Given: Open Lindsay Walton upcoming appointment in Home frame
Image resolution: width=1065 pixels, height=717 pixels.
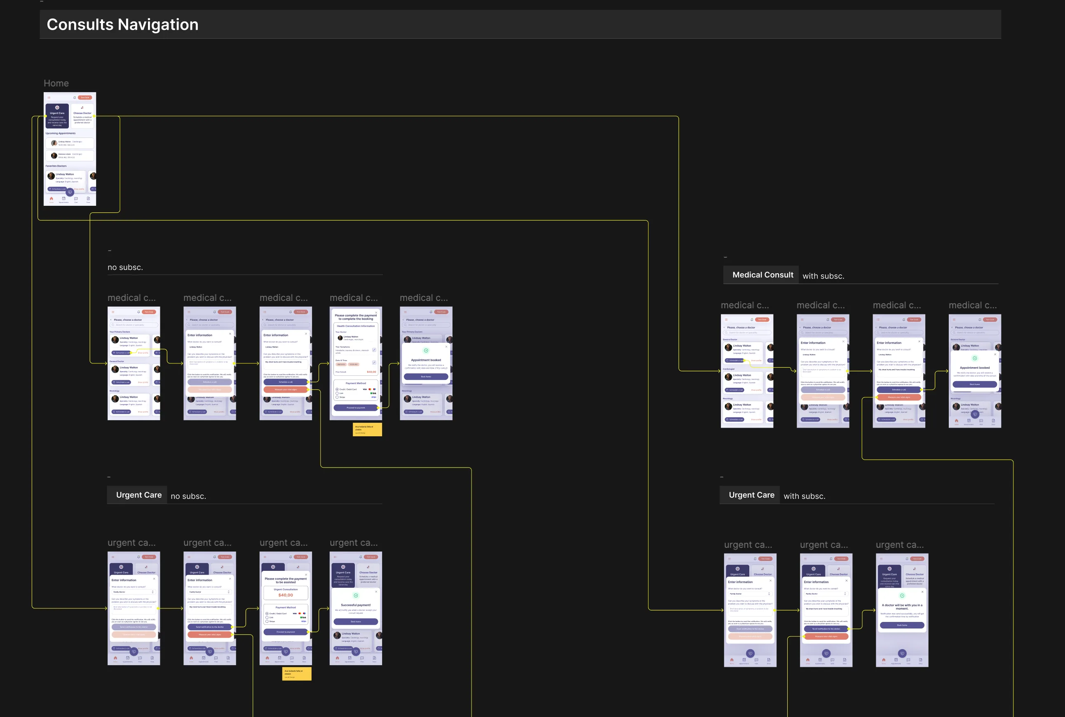Looking at the screenshot, I should [70, 143].
